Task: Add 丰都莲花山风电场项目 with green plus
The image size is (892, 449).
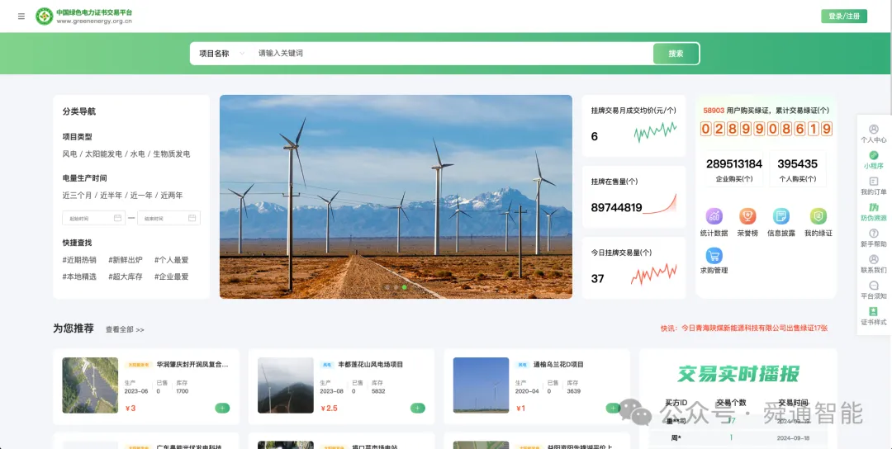Action: tap(418, 408)
